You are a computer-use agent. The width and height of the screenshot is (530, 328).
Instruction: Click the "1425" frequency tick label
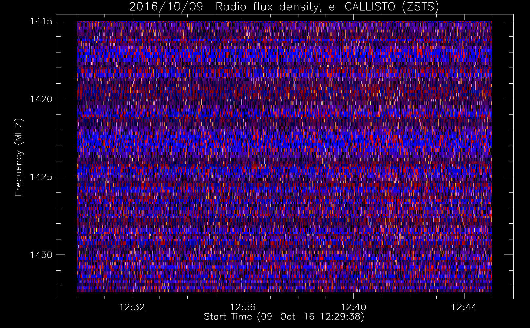pyautogui.click(x=41, y=177)
